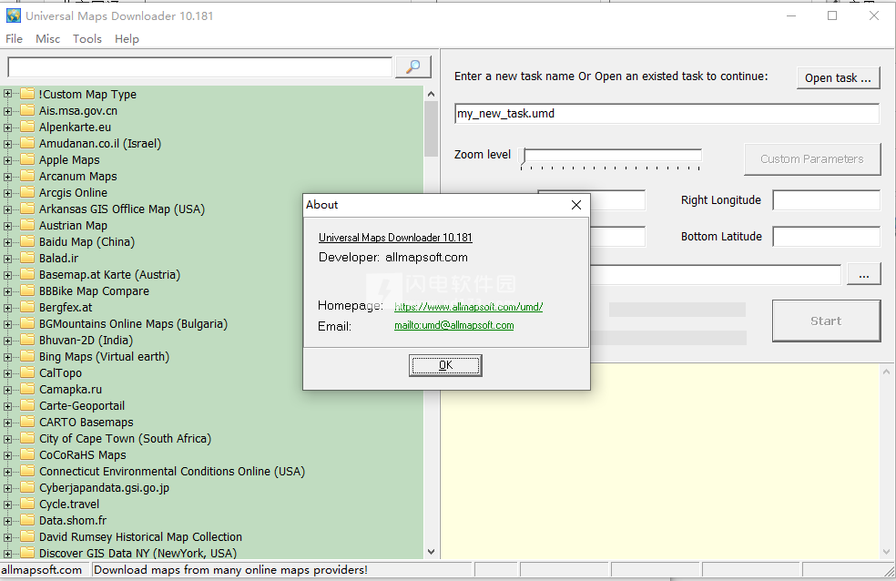The image size is (896, 581).
Task: Select Cyberjapandata.gsi.go.jp in the list
Action: 104,488
